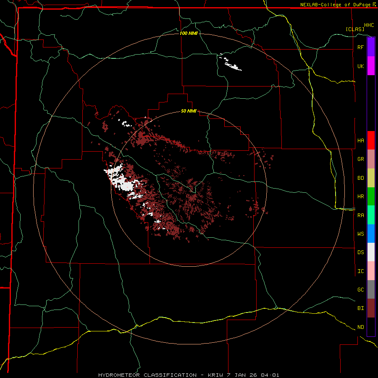Click the HA legend label
The width and height of the screenshot is (378, 378).
[360, 140]
